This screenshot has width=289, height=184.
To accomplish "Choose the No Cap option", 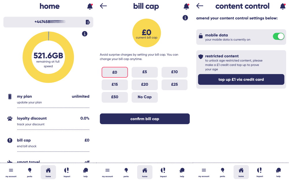I will pyautogui.click(x=145, y=97).
